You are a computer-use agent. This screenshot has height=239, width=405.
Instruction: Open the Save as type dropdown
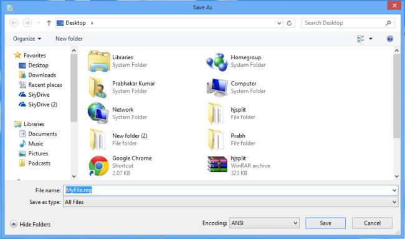[x=231, y=202]
